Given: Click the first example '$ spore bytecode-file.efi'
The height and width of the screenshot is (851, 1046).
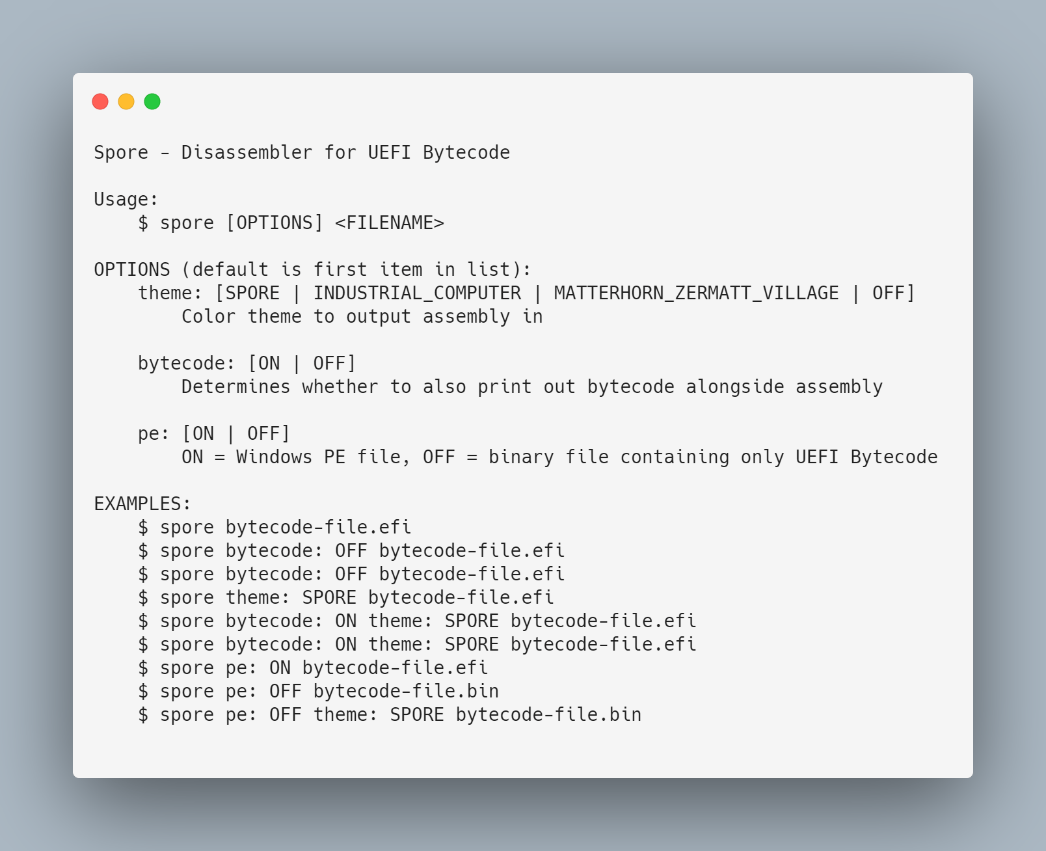Looking at the screenshot, I should coord(275,527).
